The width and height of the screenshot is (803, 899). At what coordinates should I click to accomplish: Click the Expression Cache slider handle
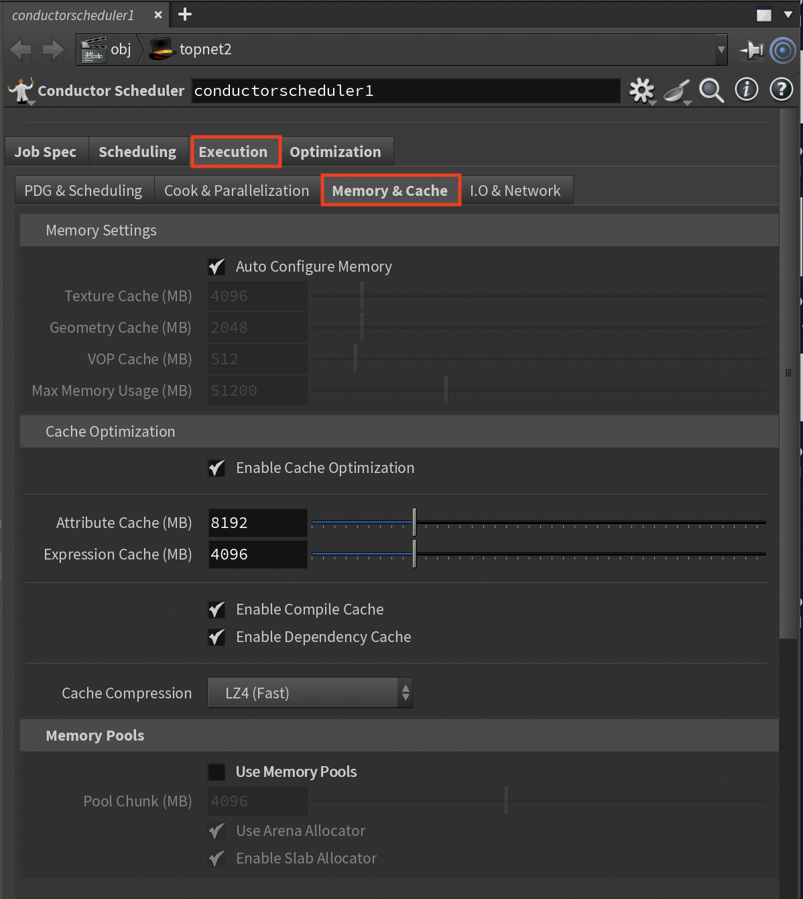(x=415, y=554)
